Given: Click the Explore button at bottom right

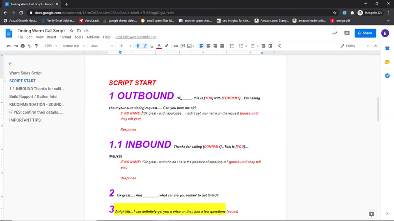Looking at the screenshot, I should coord(371,214).
